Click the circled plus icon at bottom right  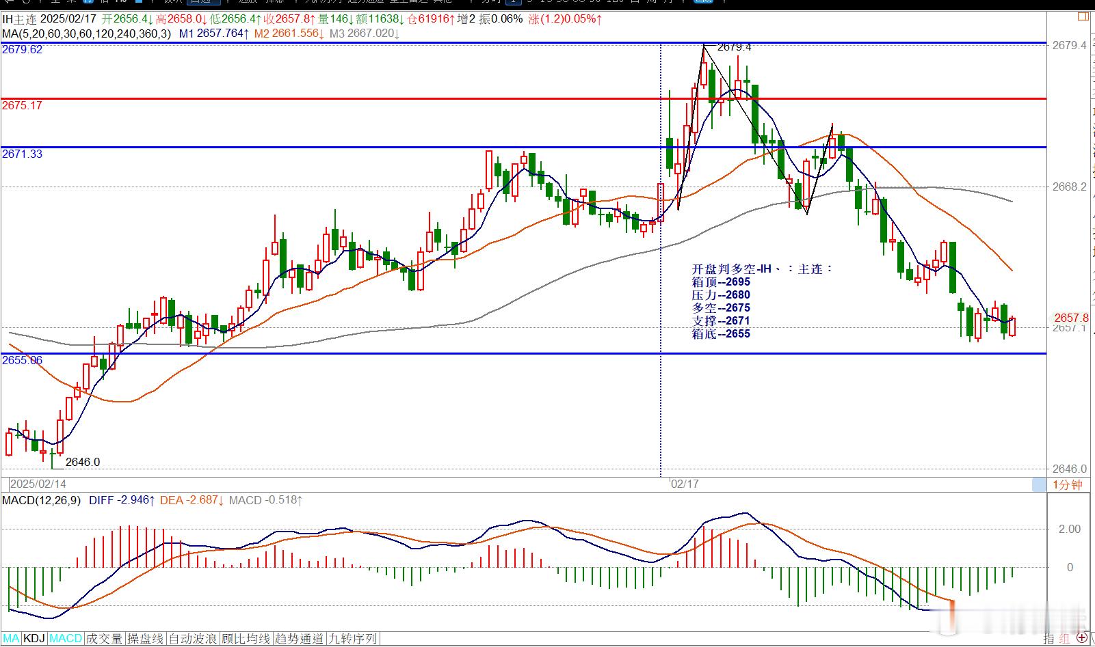tap(1081, 638)
